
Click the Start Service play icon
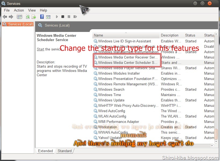tap(57, 17)
